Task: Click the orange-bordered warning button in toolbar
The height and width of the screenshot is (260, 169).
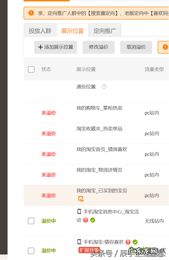Action: pyautogui.click(x=164, y=47)
